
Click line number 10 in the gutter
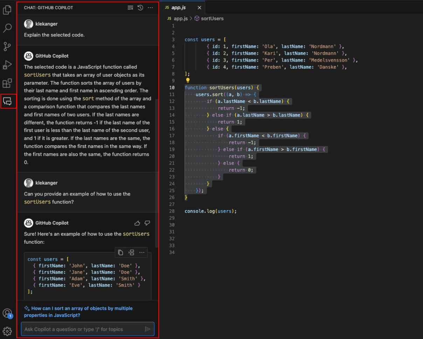pyautogui.click(x=172, y=88)
